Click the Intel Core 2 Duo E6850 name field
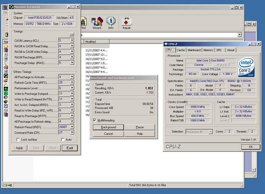Viewport: 265px width, 194px height. point(210,60)
